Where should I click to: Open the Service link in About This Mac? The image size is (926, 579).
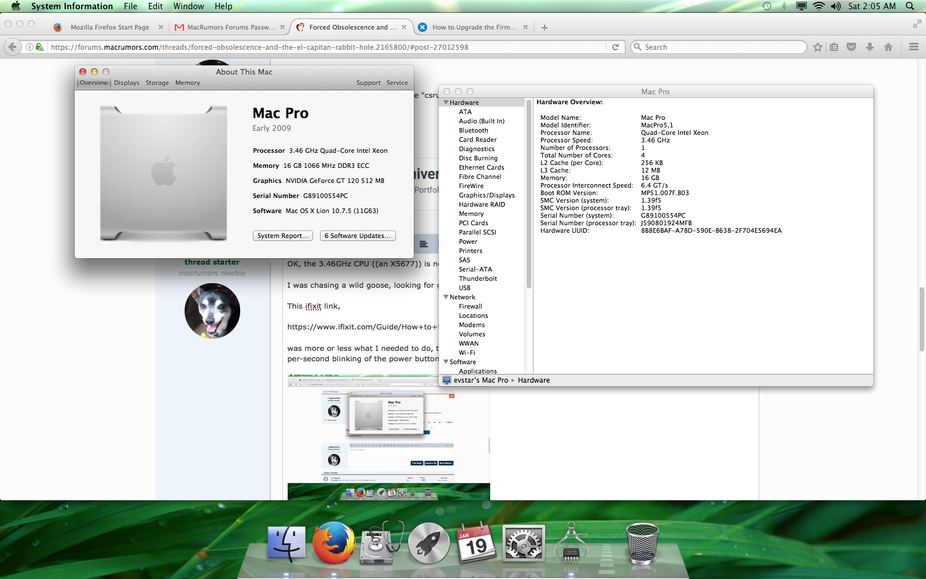(x=397, y=83)
